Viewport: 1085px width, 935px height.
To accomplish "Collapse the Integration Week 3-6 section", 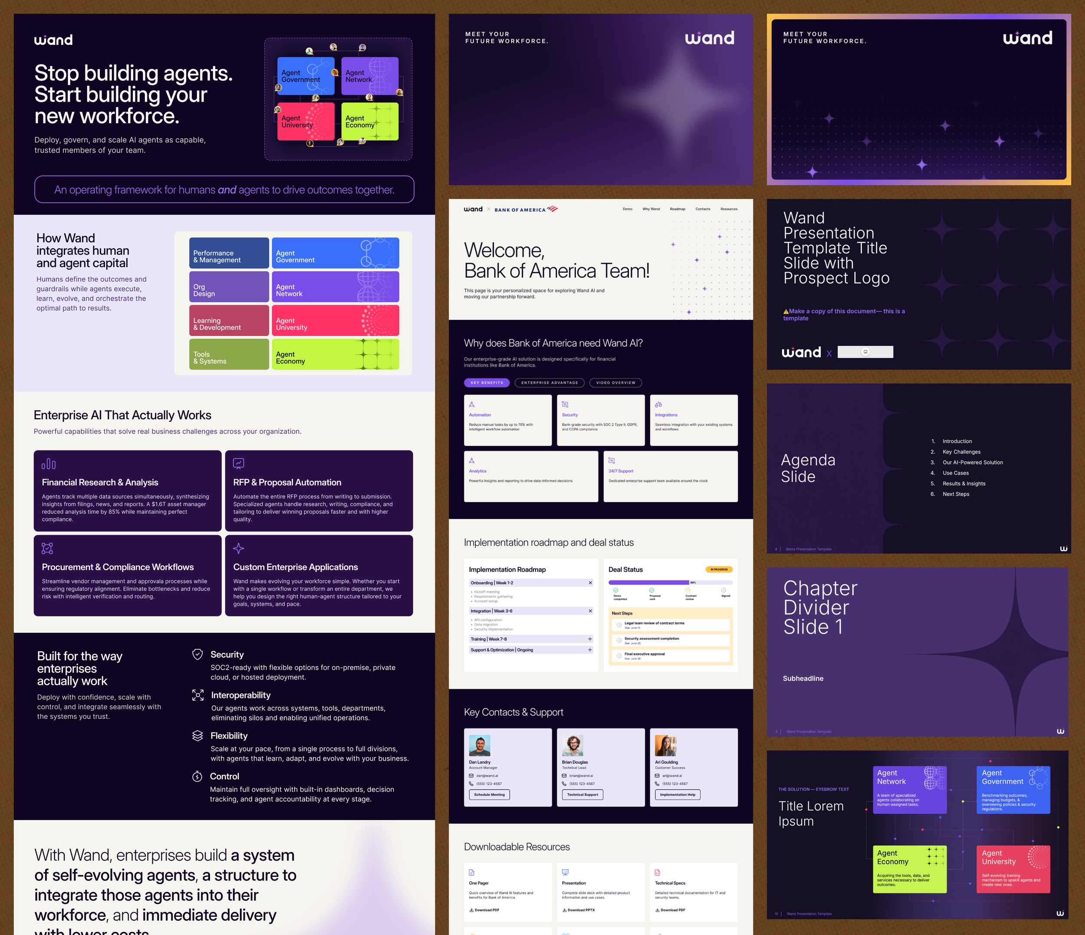I will pyautogui.click(x=590, y=611).
